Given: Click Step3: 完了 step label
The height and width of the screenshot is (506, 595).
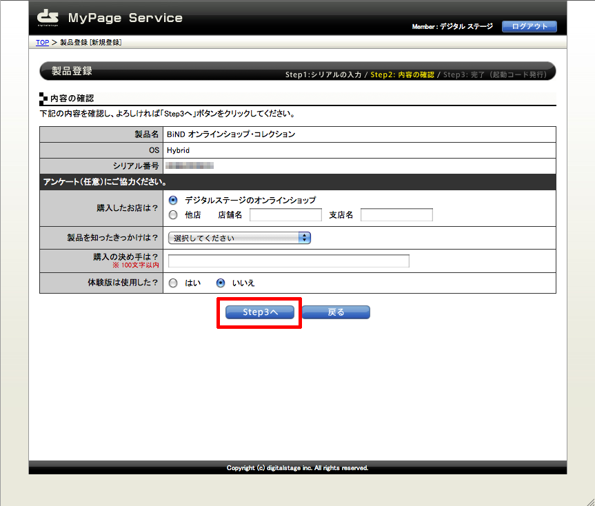Looking at the screenshot, I should click(495, 74).
